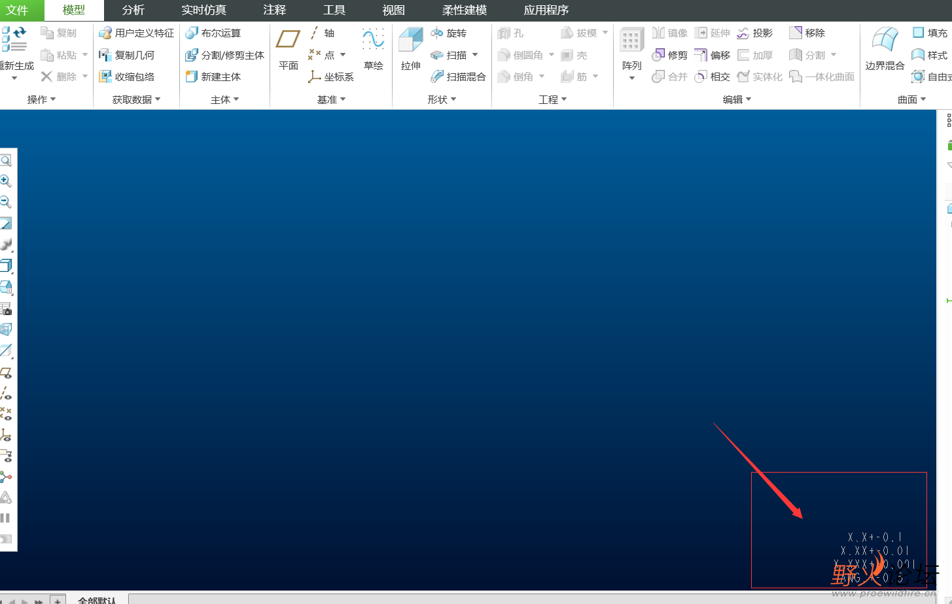The width and height of the screenshot is (952, 604).
Task: Expand the 曲面 group dropdown
Action: [x=911, y=99]
